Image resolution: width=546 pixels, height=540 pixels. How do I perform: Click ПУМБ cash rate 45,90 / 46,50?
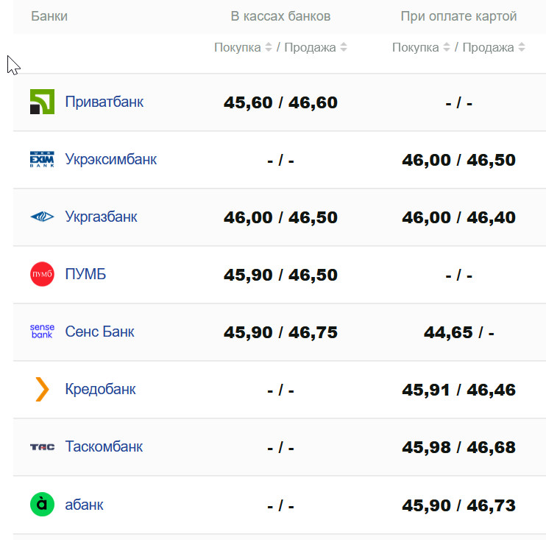pyautogui.click(x=280, y=275)
